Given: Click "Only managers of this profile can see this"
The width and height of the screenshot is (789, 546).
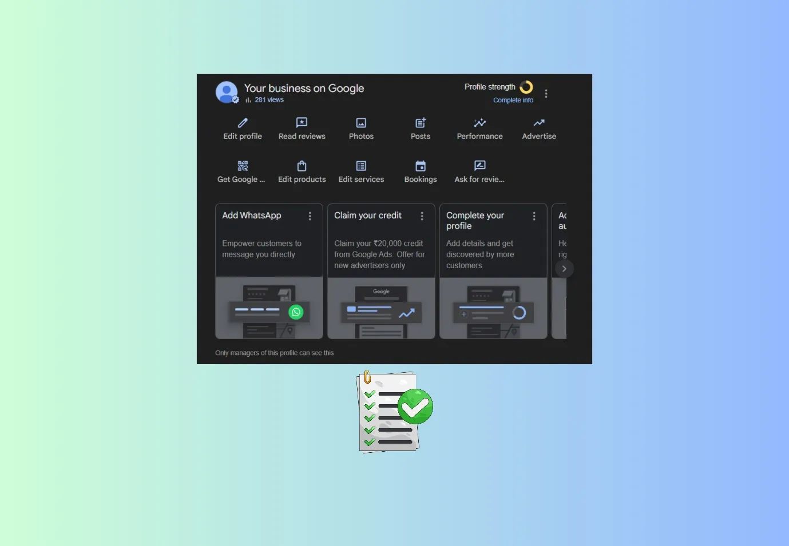Looking at the screenshot, I should (x=274, y=353).
